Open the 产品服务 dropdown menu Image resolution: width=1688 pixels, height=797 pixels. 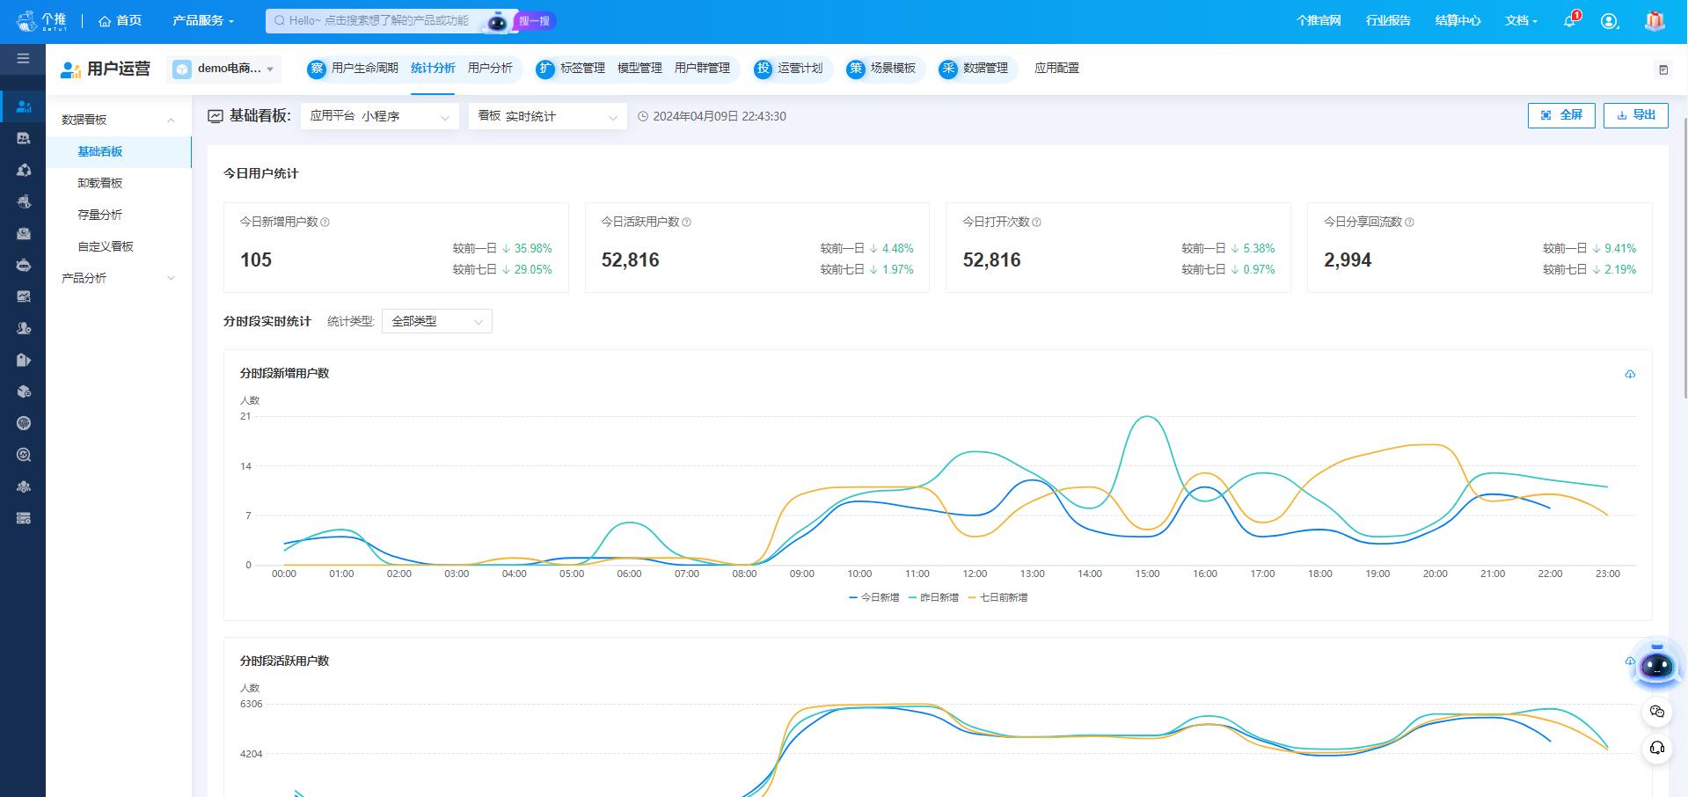point(203,20)
